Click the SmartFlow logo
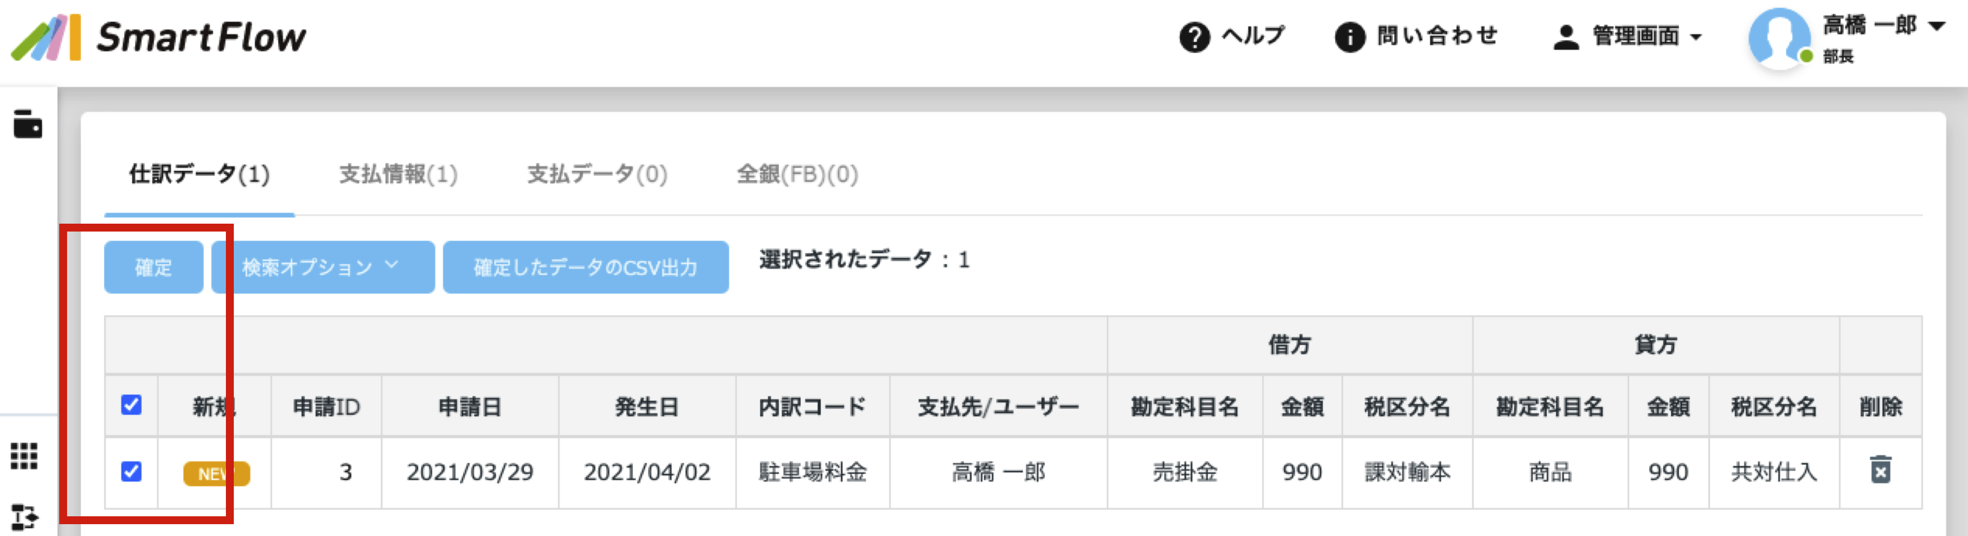The width and height of the screenshot is (1968, 536). (158, 37)
